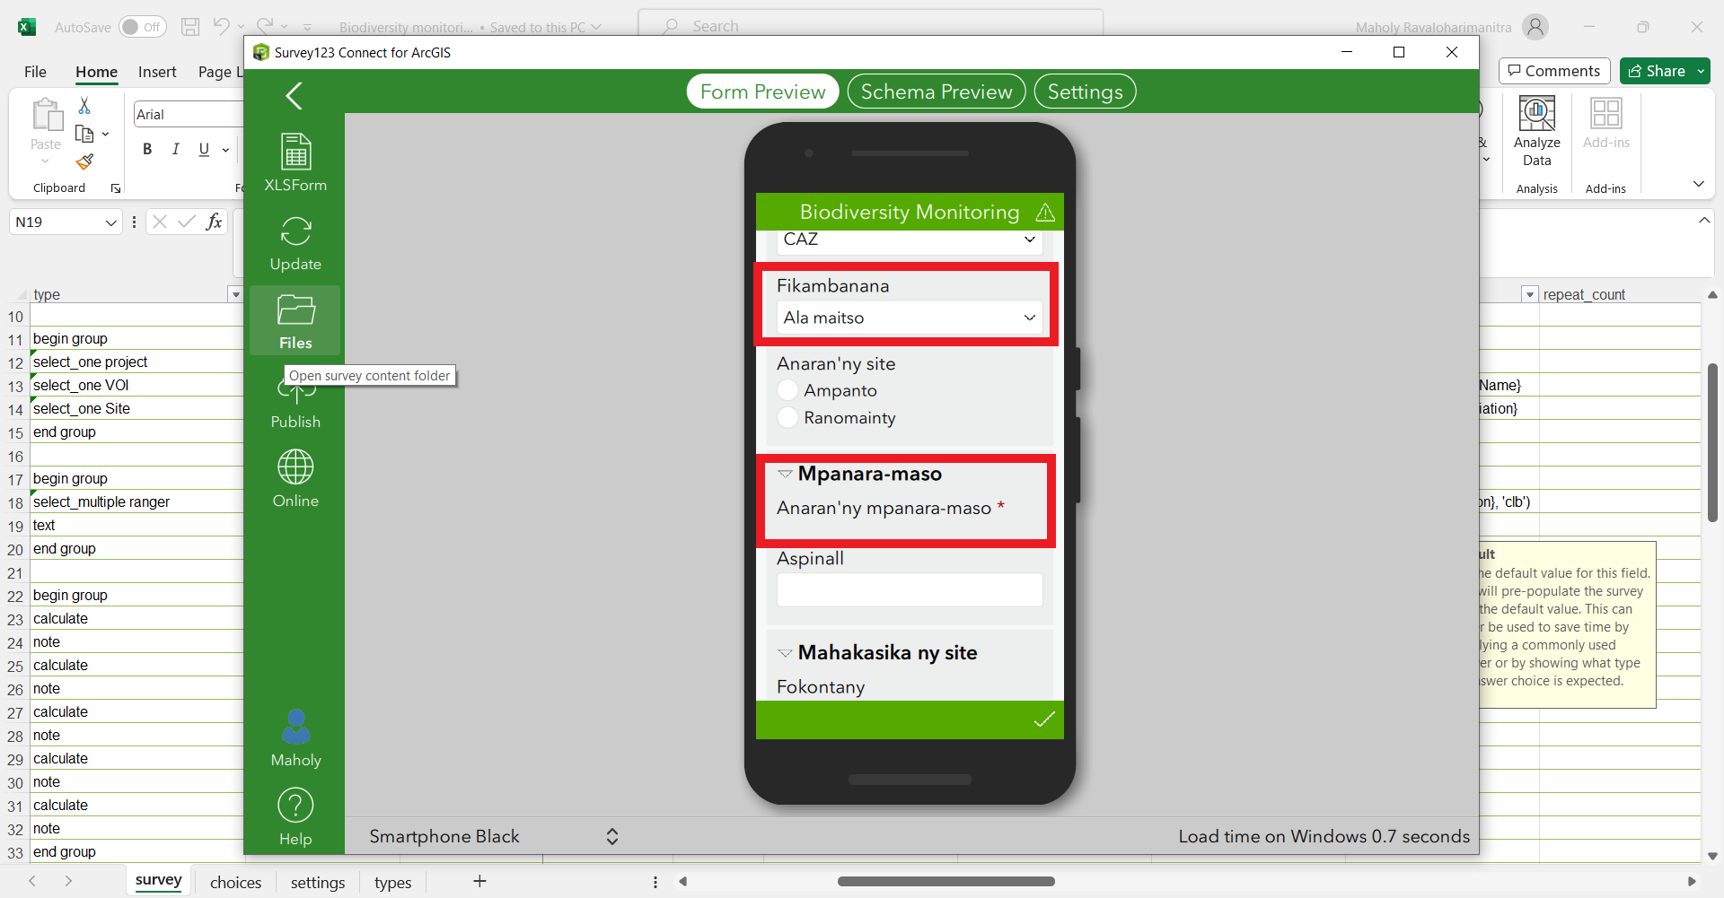Collapse the Mpanara-maso group
1724x898 pixels.
(785, 474)
